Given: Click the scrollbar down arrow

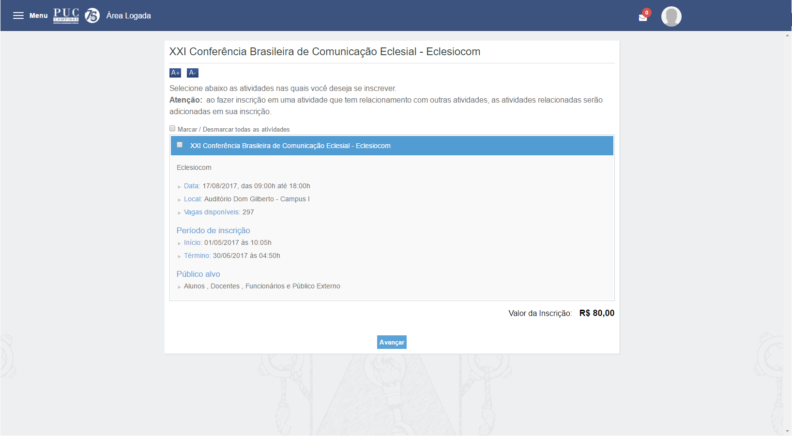Looking at the screenshot, I should pos(788,431).
